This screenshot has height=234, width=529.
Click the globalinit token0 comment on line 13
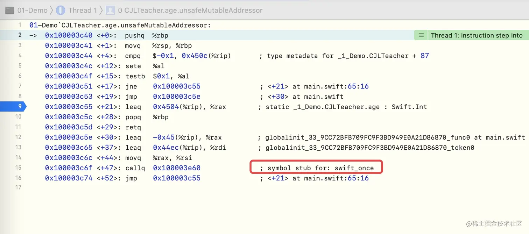(x=367, y=147)
